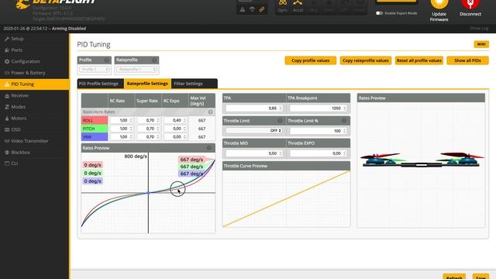Click Rates Preview graph help icon
This screenshot has width=496, height=279.
(x=209, y=148)
